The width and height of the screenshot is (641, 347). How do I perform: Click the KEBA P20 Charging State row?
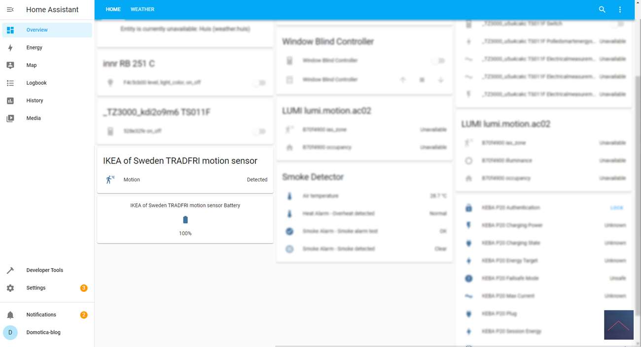544,243
